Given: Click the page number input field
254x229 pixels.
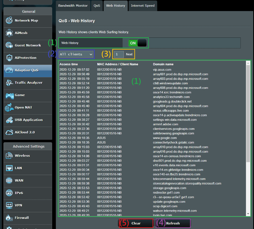Looking at the screenshot, I should coord(119,54).
